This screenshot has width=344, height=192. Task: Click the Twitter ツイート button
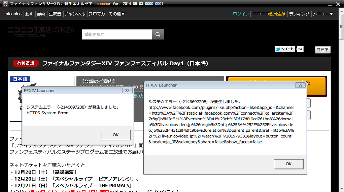pyautogui.click(x=285, y=49)
